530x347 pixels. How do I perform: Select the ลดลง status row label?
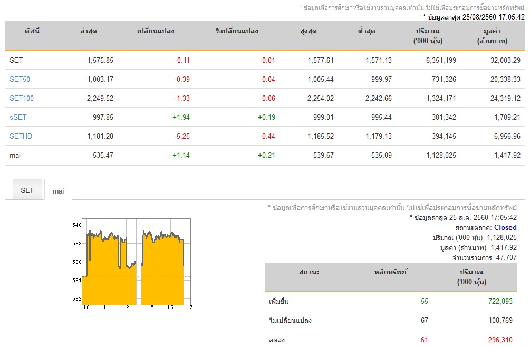(277, 340)
